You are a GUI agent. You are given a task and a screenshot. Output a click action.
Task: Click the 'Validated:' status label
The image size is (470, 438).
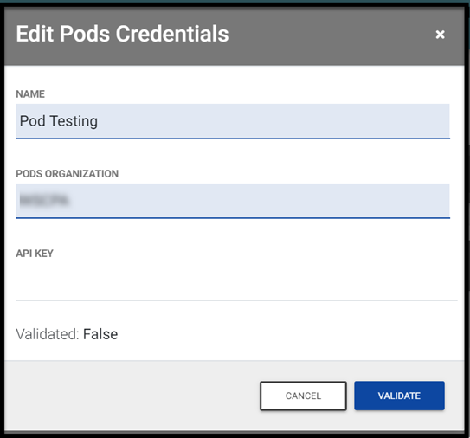(47, 334)
